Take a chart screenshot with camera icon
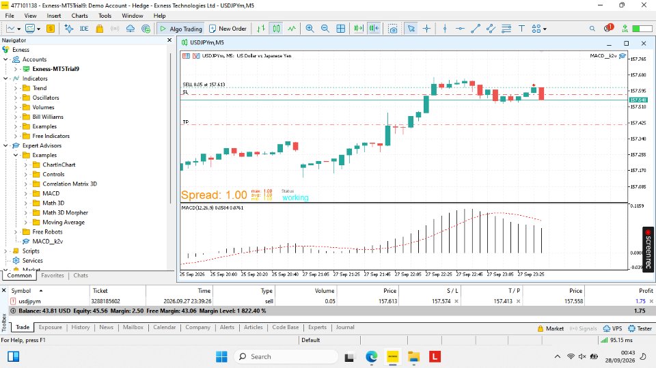Viewport: 656px width, 368px height. click(393, 29)
